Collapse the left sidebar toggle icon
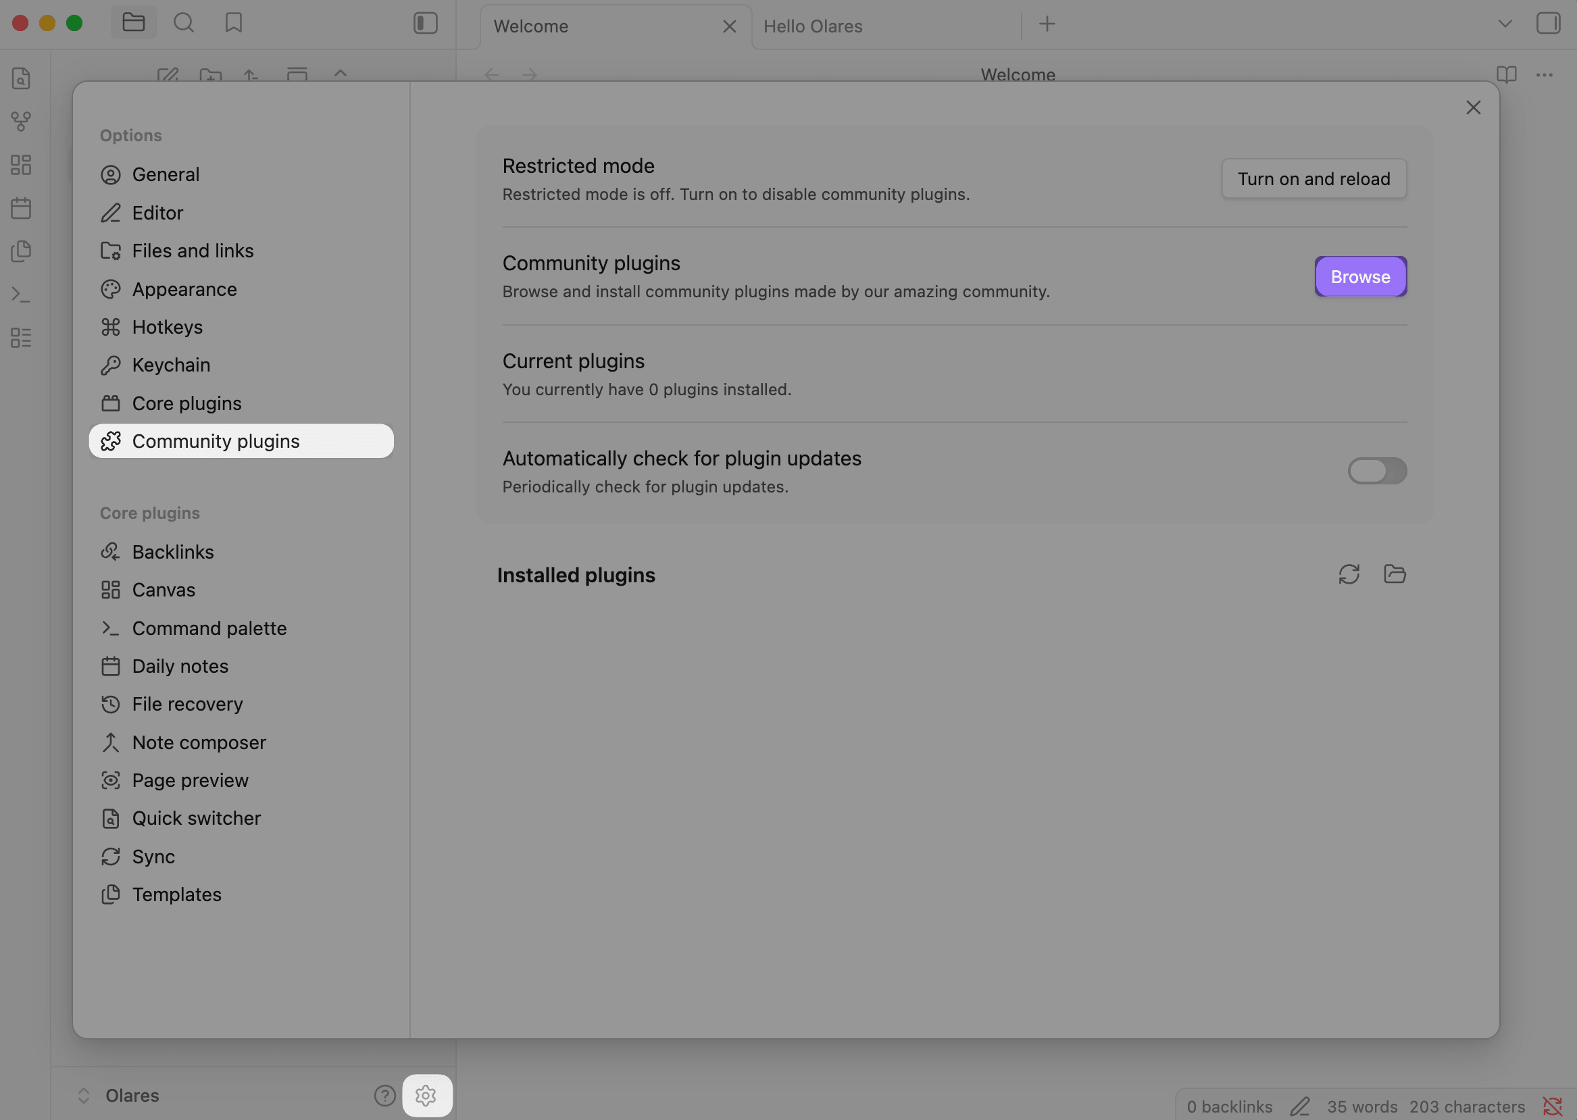 click(426, 23)
